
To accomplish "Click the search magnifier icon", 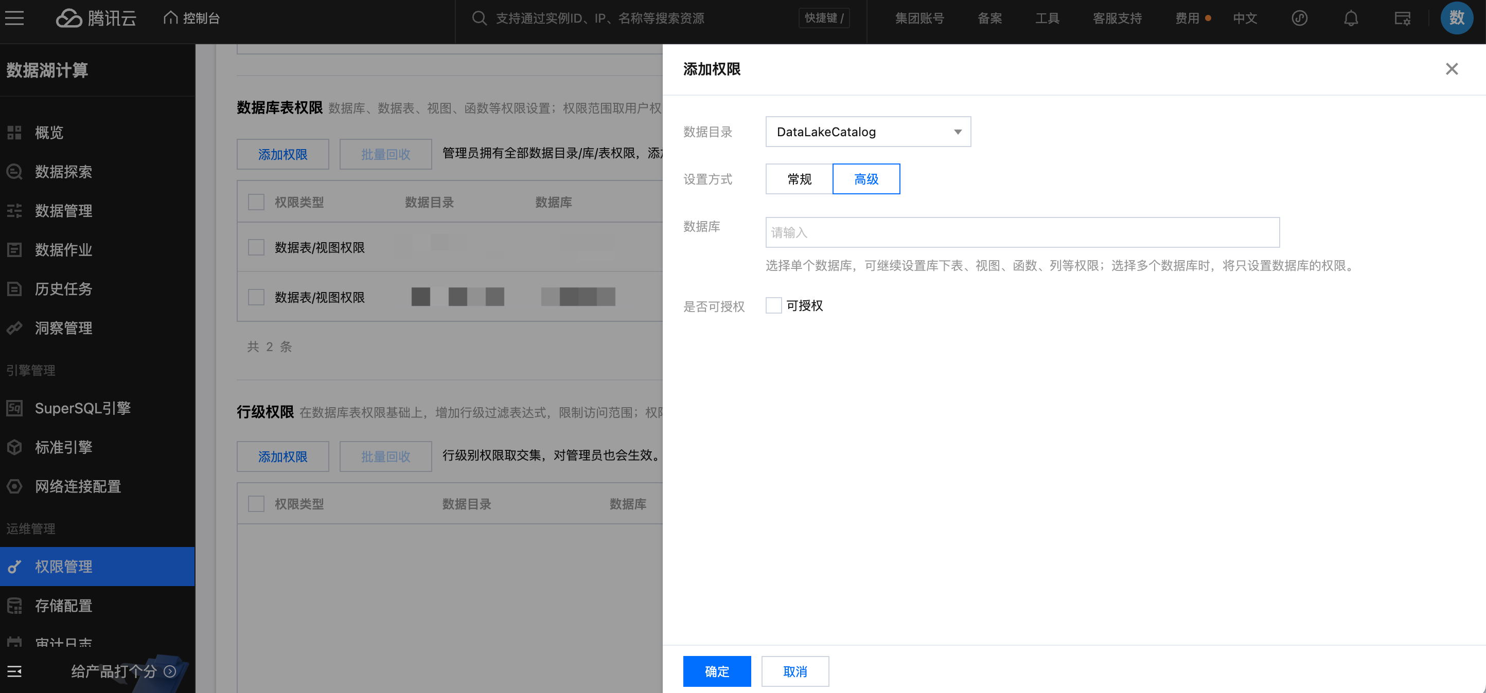I will [479, 19].
